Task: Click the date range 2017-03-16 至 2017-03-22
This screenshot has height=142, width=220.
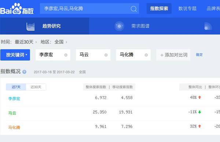Action: 54,72
